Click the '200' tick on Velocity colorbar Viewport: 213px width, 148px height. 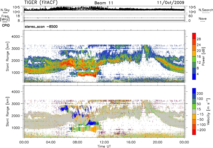point(200,94)
